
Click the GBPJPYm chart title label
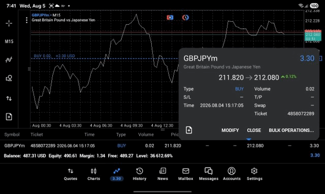41,15
